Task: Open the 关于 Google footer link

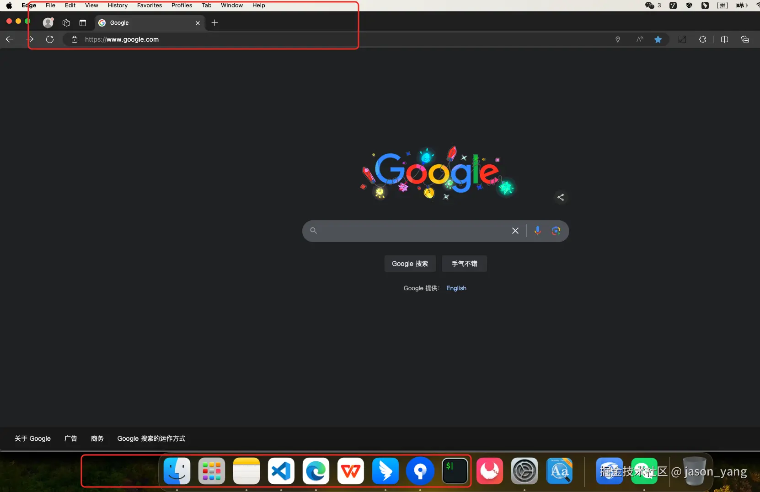Action: [33, 438]
